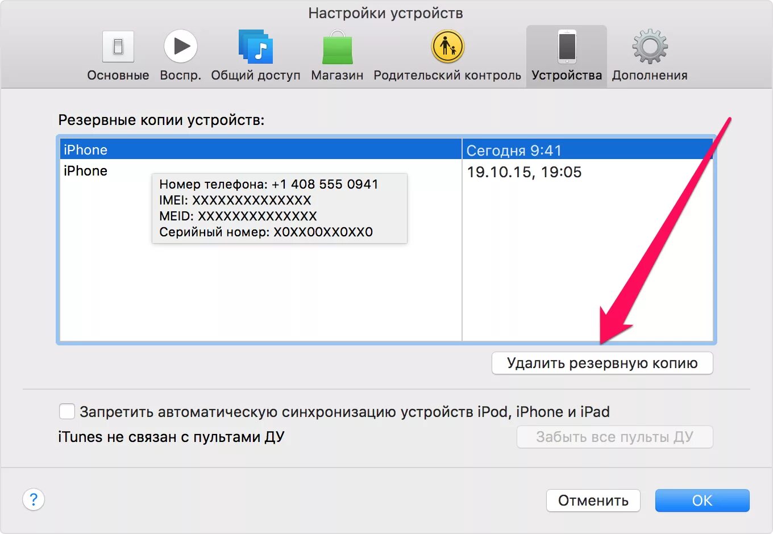
Task: Click Удалить резервную копию button
Action: [x=602, y=363]
